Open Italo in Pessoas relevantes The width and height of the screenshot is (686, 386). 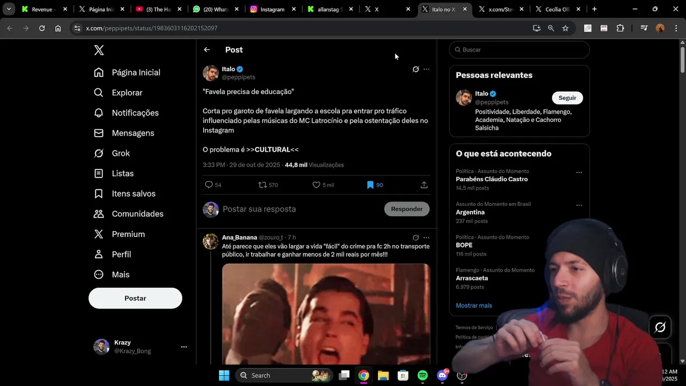481,94
